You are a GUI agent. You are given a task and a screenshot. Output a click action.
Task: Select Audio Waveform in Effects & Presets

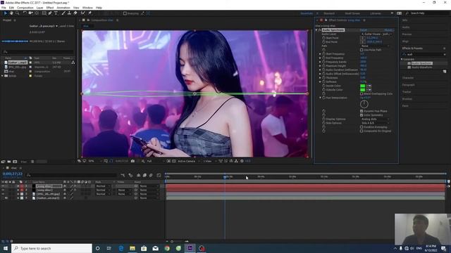(x=421, y=67)
